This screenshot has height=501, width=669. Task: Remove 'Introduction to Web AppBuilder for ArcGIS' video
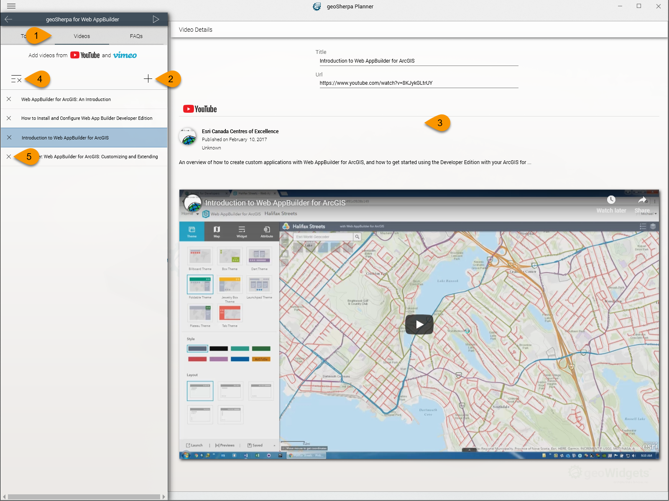pyautogui.click(x=9, y=137)
